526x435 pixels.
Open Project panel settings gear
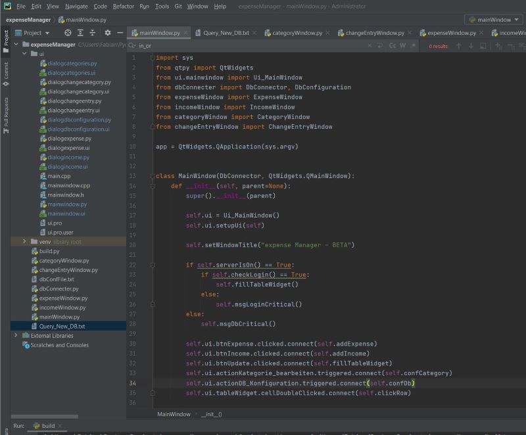click(x=107, y=32)
